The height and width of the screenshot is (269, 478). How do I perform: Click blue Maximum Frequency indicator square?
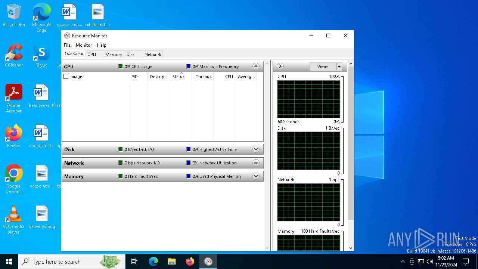[188, 67]
